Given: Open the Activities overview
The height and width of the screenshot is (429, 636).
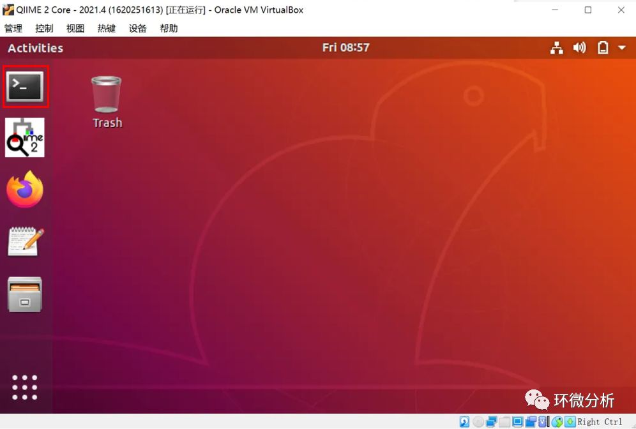Looking at the screenshot, I should coord(35,48).
